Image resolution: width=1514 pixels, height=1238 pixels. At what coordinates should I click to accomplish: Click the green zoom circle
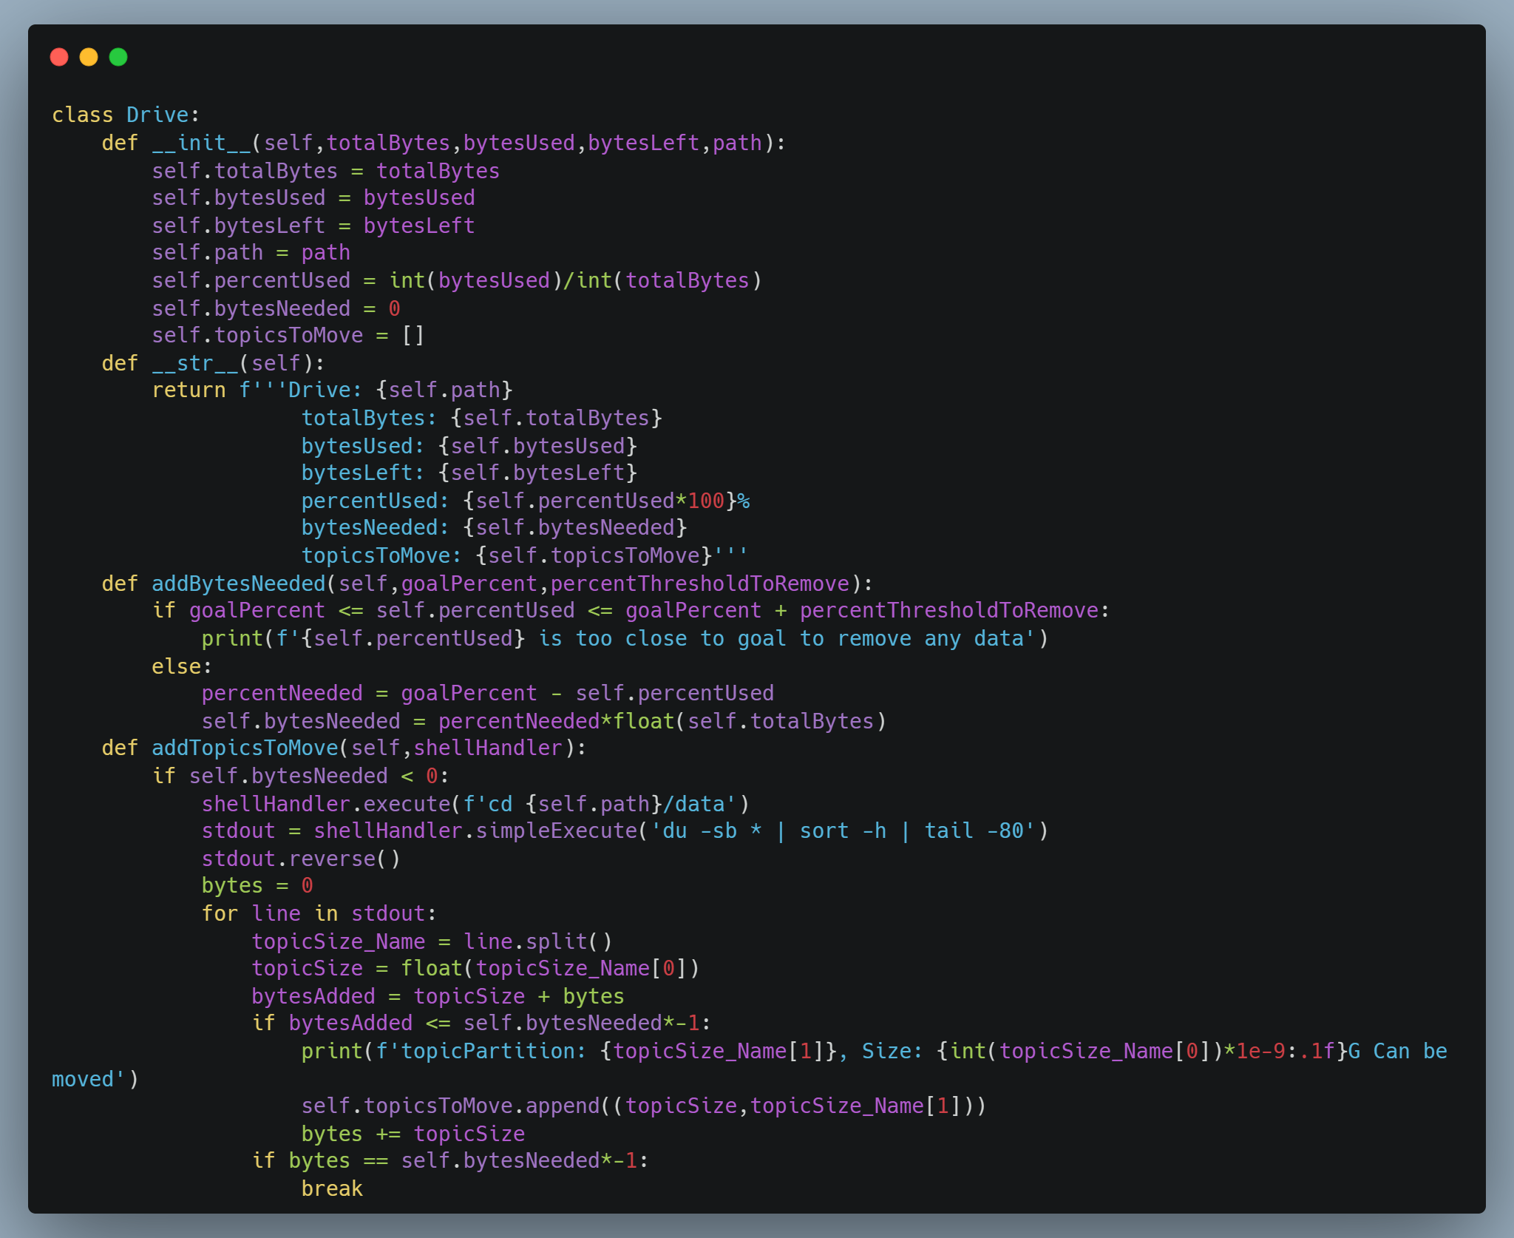point(119,56)
